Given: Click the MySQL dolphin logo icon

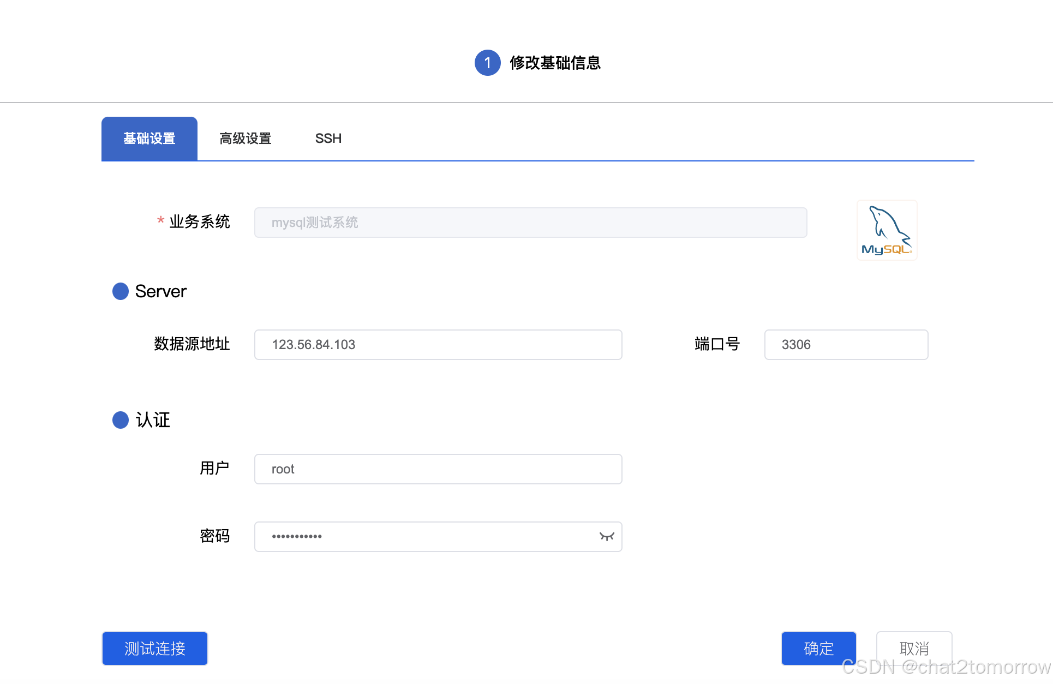Looking at the screenshot, I should tap(887, 230).
